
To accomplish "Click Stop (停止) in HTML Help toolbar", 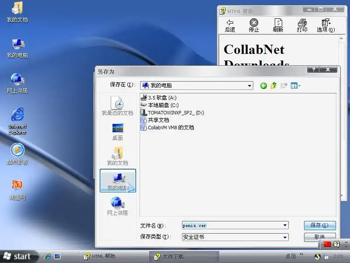I will tap(254, 26).
